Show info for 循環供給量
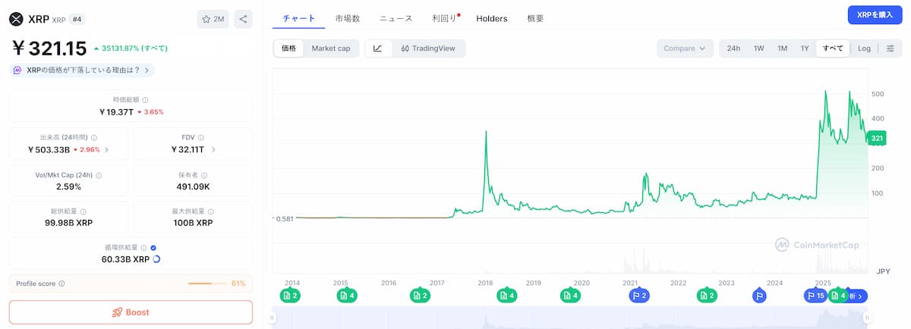Screen dimensions: 911x329 tap(144, 247)
